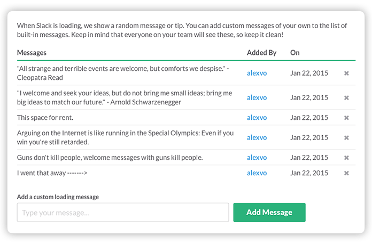Focus the 'Type your message...' input field
Viewport: 372px width, 246px height.
coord(123,212)
